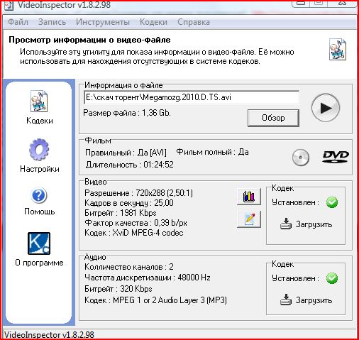Image resolution: width=359 pixels, height=340 pixels.
Task: Open the Файл menu
Action: (18, 22)
